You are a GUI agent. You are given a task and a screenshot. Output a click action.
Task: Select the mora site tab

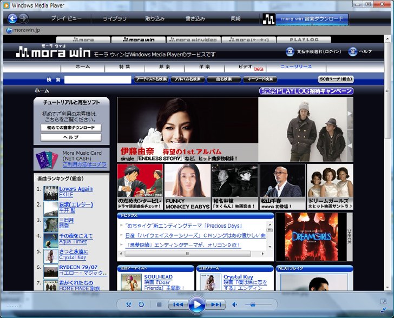coord(83,39)
